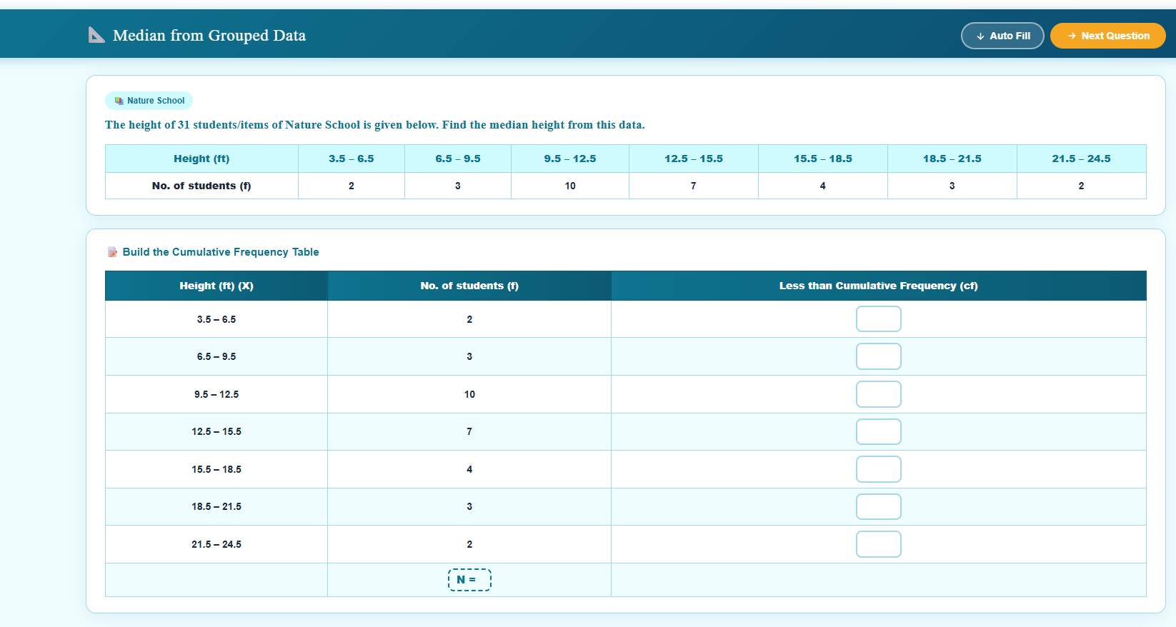1176x627 pixels.
Task: Select the cf input for 9.5 – 12.5 row
Action: click(x=878, y=394)
